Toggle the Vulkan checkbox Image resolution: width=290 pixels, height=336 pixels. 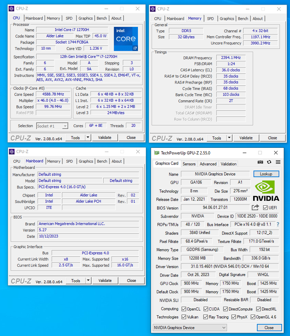tap(184, 317)
